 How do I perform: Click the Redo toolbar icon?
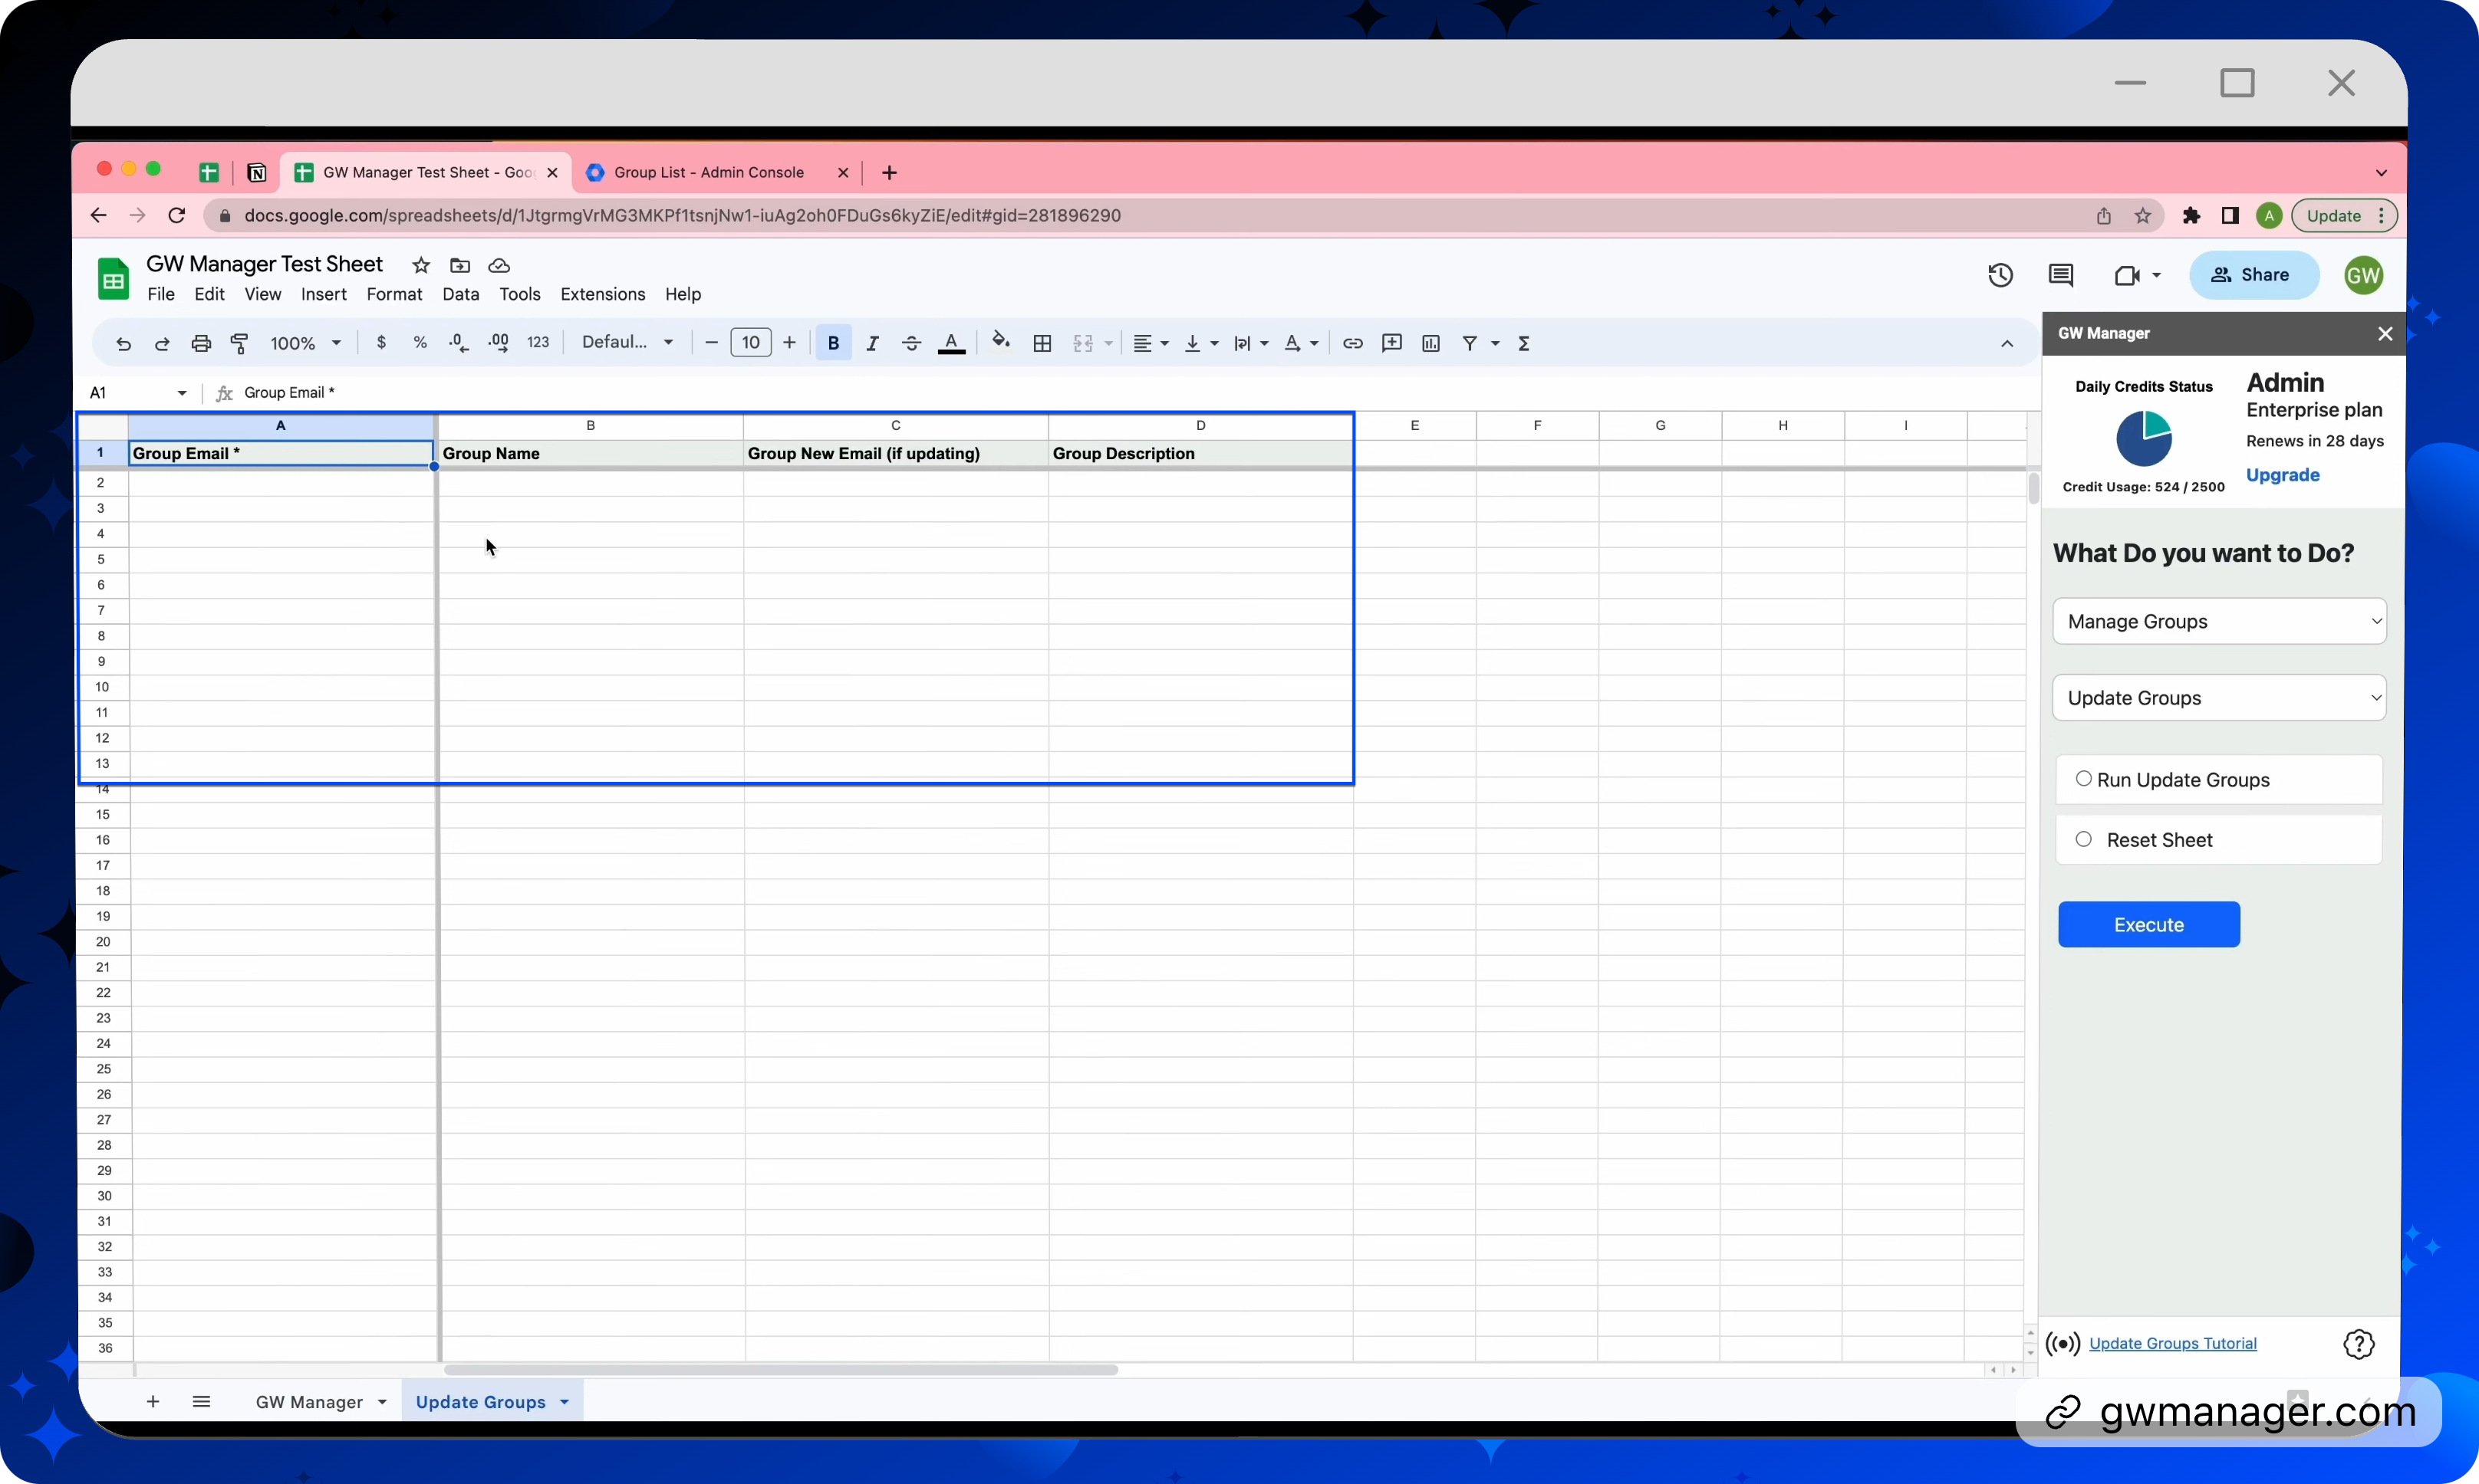click(x=162, y=343)
